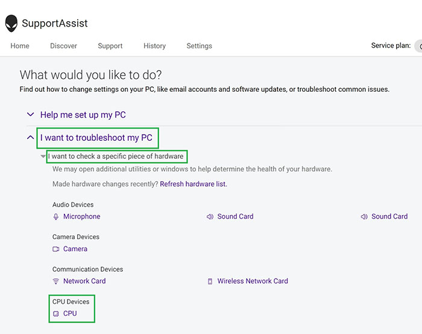Viewport: 422px width, 334px height.
Task: Open the Microphone hardware check link
Action: tap(81, 217)
